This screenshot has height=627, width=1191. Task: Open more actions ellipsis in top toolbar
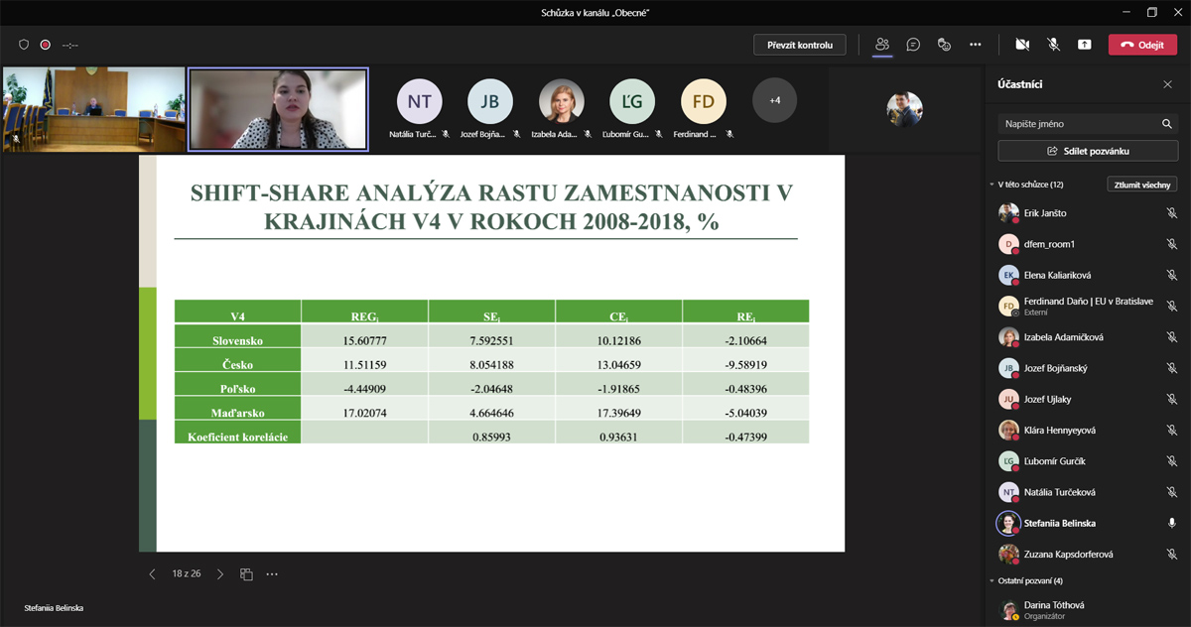click(x=976, y=45)
